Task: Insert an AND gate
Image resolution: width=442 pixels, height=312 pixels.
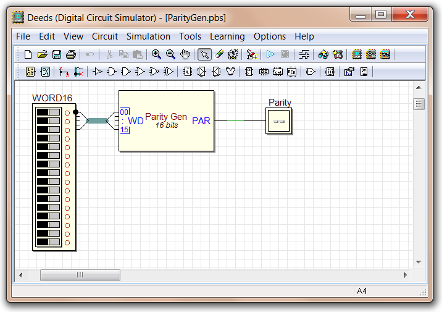Action: [x=112, y=72]
